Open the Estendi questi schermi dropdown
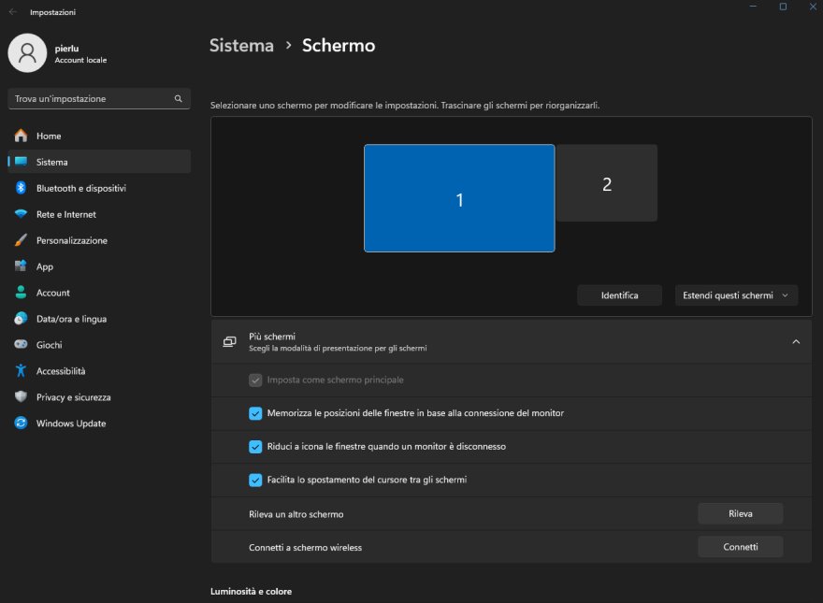Image resolution: width=823 pixels, height=603 pixels. [736, 295]
